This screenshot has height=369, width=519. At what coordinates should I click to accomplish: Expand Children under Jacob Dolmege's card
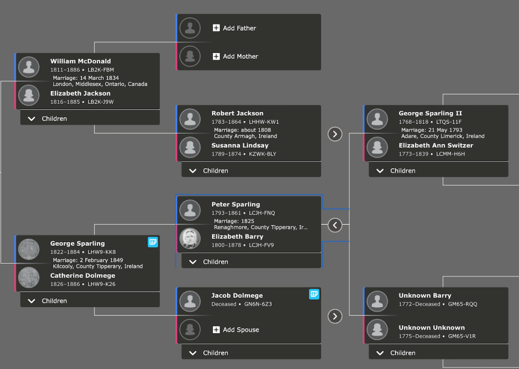(x=209, y=353)
